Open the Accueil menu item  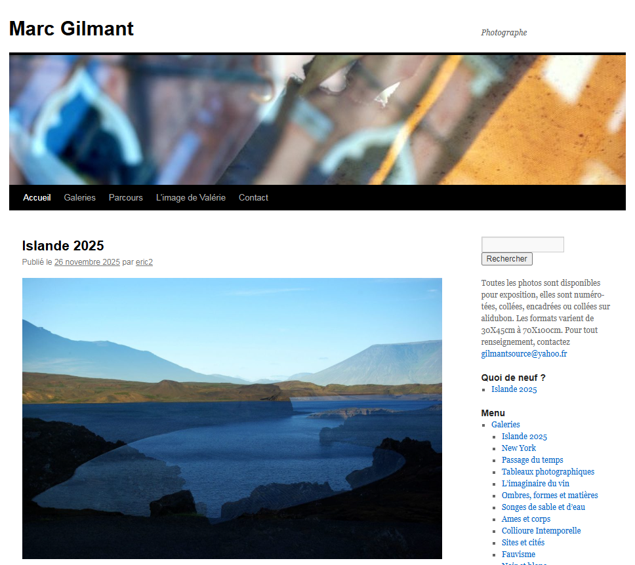(37, 197)
